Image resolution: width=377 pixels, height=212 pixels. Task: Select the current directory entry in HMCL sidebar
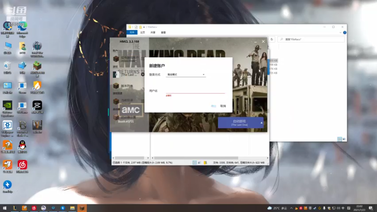tap(126, 100)
